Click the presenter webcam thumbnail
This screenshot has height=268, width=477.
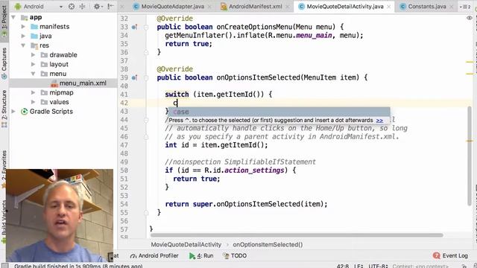tap(60, 215)
